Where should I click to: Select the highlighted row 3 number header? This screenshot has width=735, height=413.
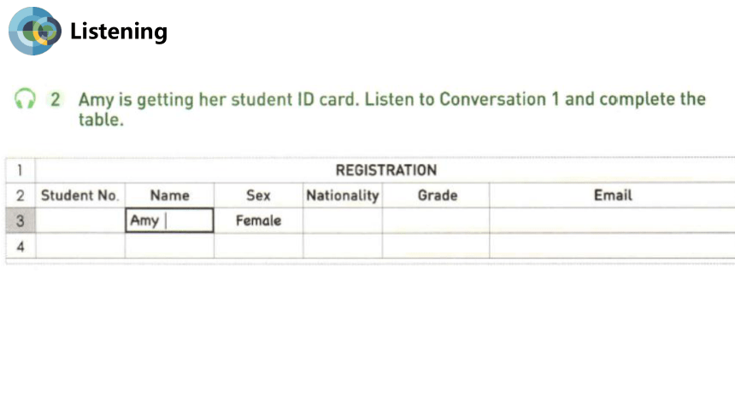[21, 220]
